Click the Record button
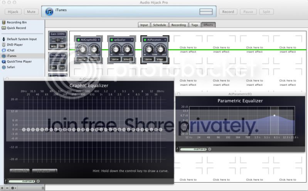The height and width of the screenshot is (191, 308). tap(228, 12)
